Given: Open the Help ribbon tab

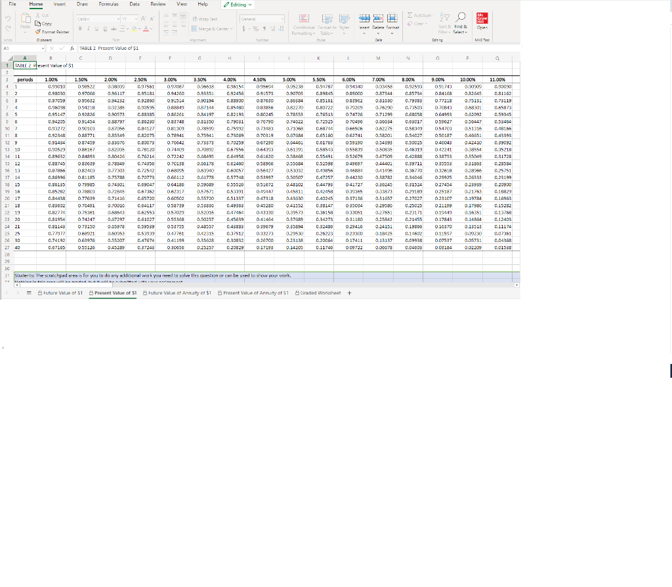Looking at the screenshot, I should 203,5.
